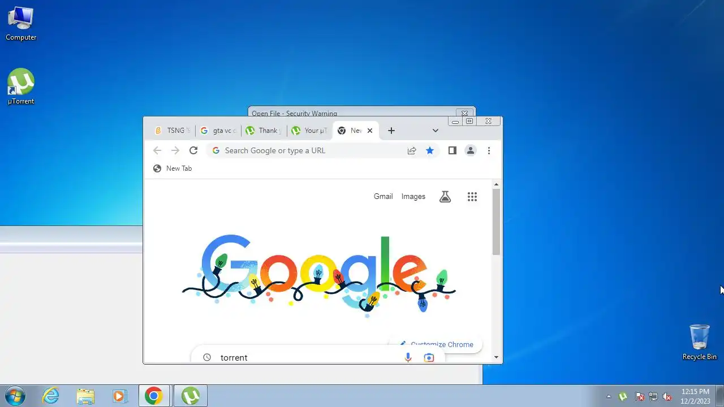Click Show desktop button on taskbar
The image size is (724, 407).
pyautogui.click(x=719, y=396)
